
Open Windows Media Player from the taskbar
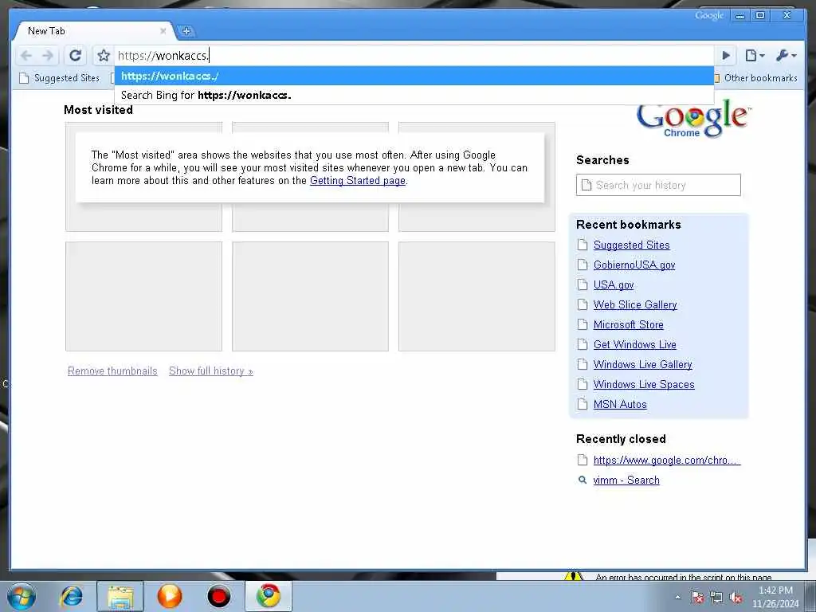pos(169,596)
